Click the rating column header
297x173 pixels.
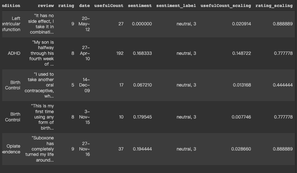[x=66, y=6]
